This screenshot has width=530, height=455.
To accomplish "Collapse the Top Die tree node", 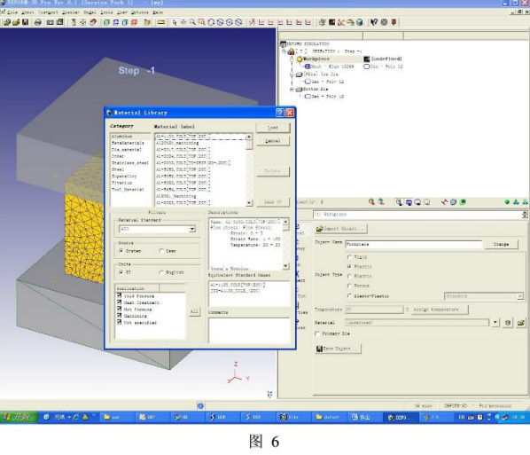I will coord(292,75).
